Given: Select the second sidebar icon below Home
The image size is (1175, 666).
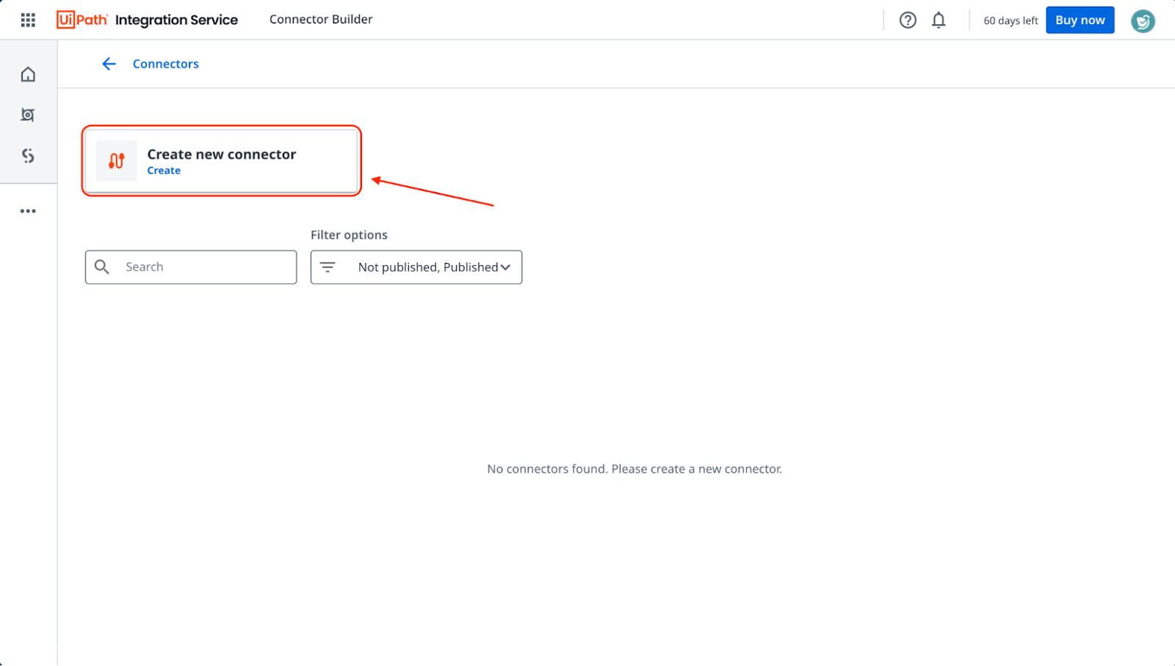Looking at the screenshot, I should (x=28, y=115).
